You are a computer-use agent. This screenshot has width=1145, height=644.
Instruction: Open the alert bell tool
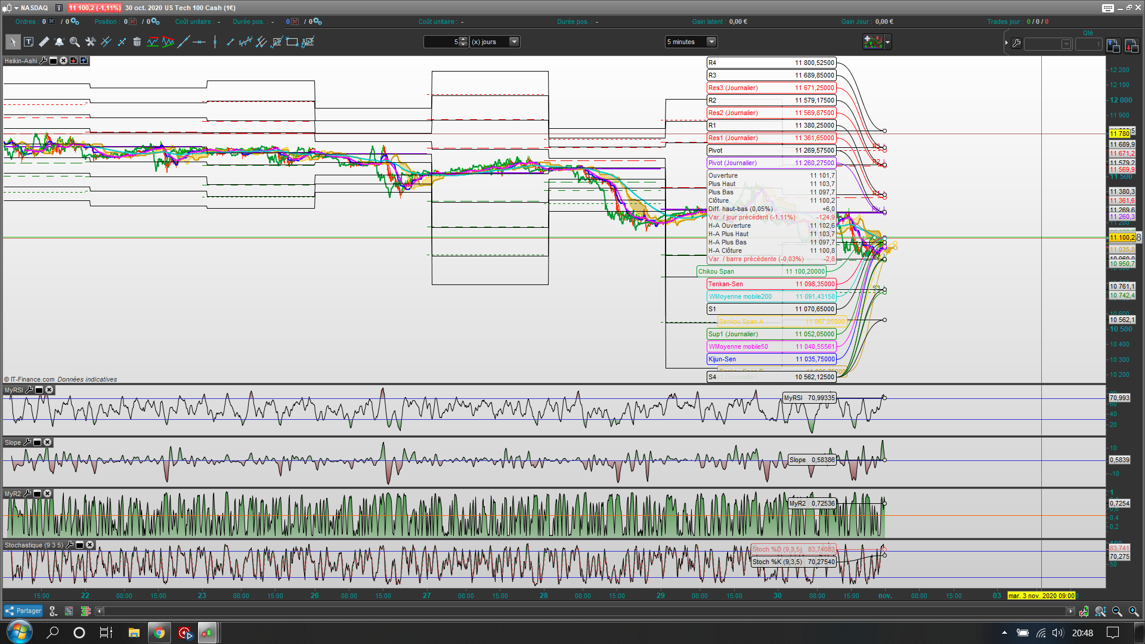point(59,42)
